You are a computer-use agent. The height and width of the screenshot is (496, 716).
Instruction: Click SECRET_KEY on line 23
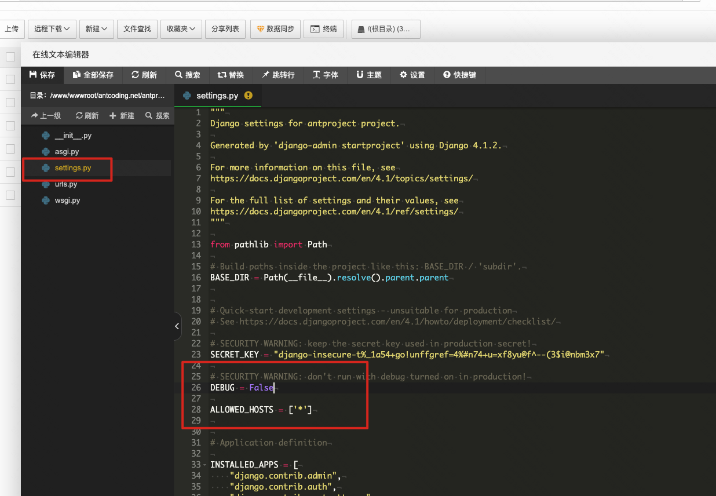235,355
